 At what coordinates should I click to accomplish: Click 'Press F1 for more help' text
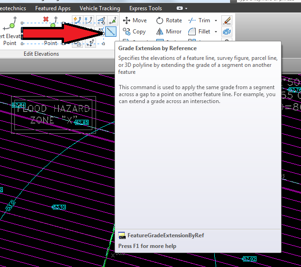click(x=147, y=246)
